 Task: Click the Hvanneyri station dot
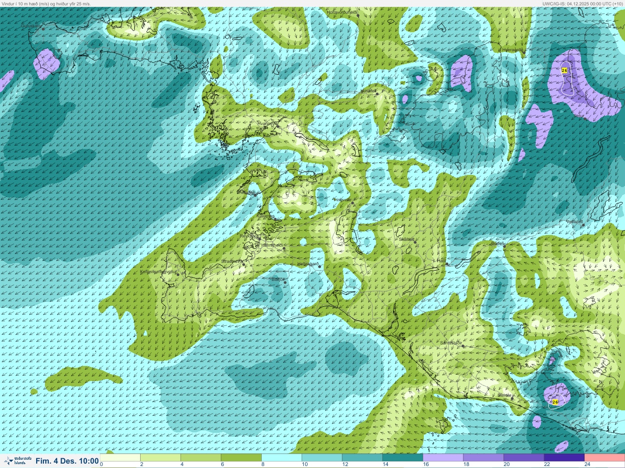click(278, 126)
